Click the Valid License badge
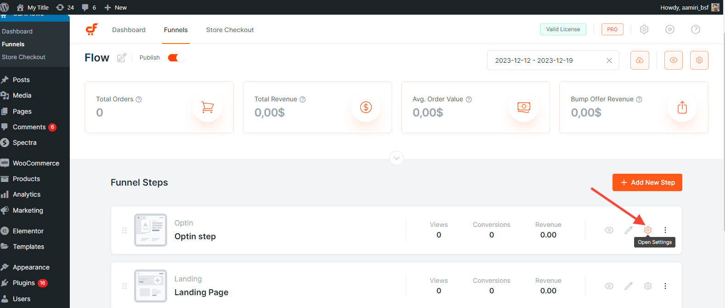This screenshot has width=725, height=308. pyautogui.click(x=563, y=29)
